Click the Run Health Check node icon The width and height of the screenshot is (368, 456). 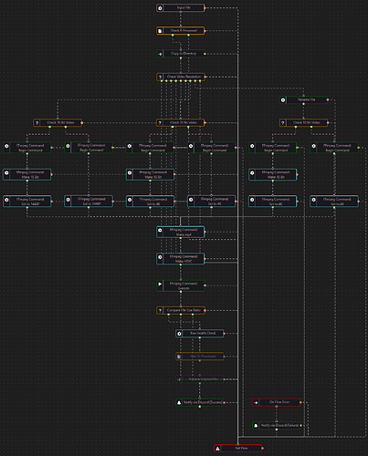click(179, 334)
